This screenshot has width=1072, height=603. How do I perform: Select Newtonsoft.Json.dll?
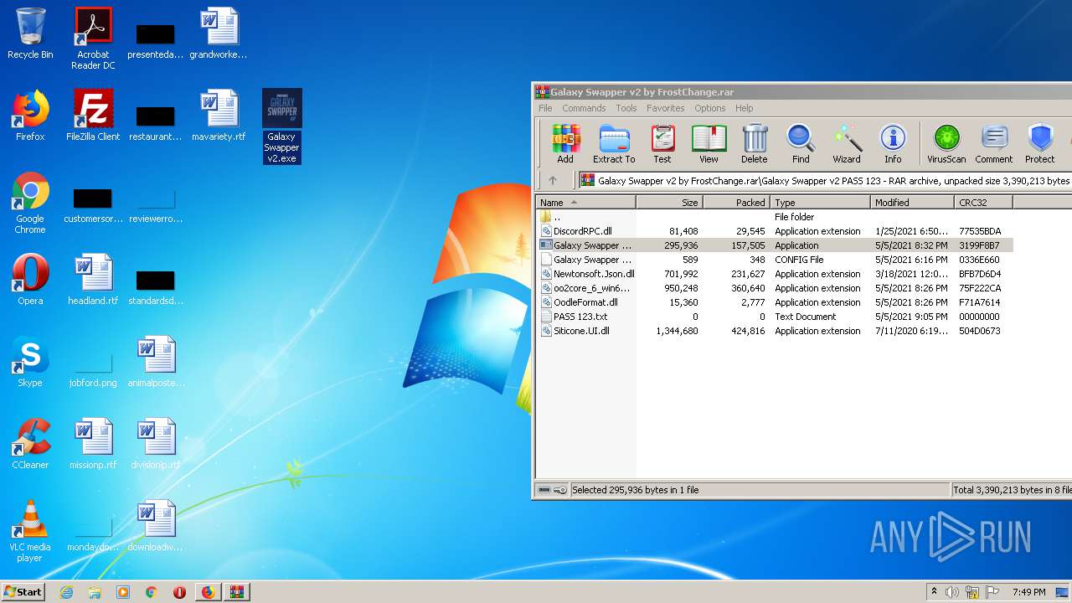tap(775, 274)
